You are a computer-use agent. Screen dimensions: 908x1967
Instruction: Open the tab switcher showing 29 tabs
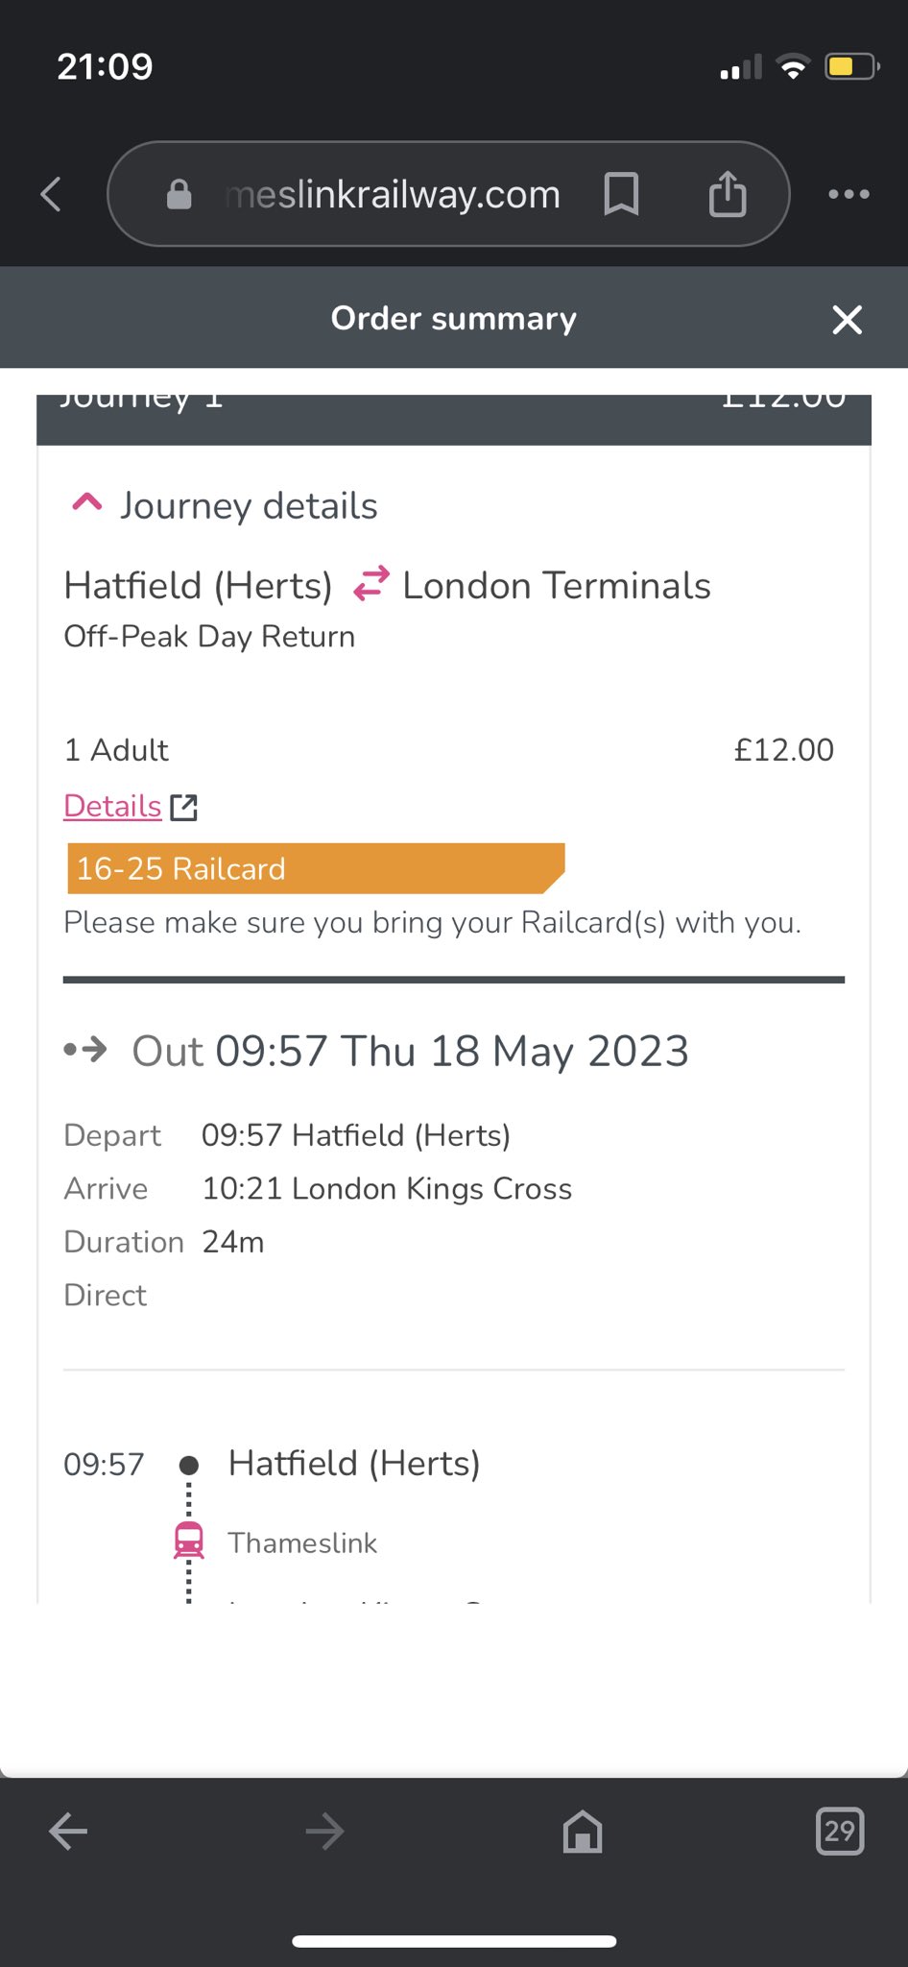(839, 1832)
